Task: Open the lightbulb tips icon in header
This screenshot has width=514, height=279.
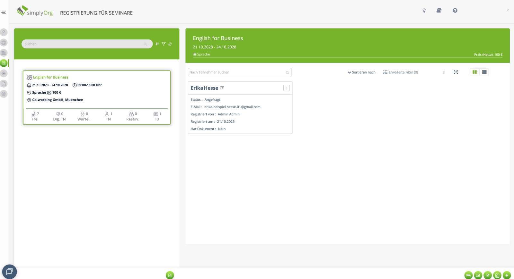Action: coord(424,11)
